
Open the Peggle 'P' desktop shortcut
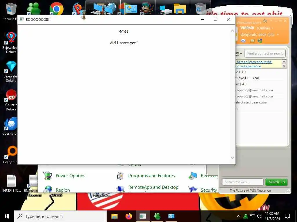click(x=78, y=9)
